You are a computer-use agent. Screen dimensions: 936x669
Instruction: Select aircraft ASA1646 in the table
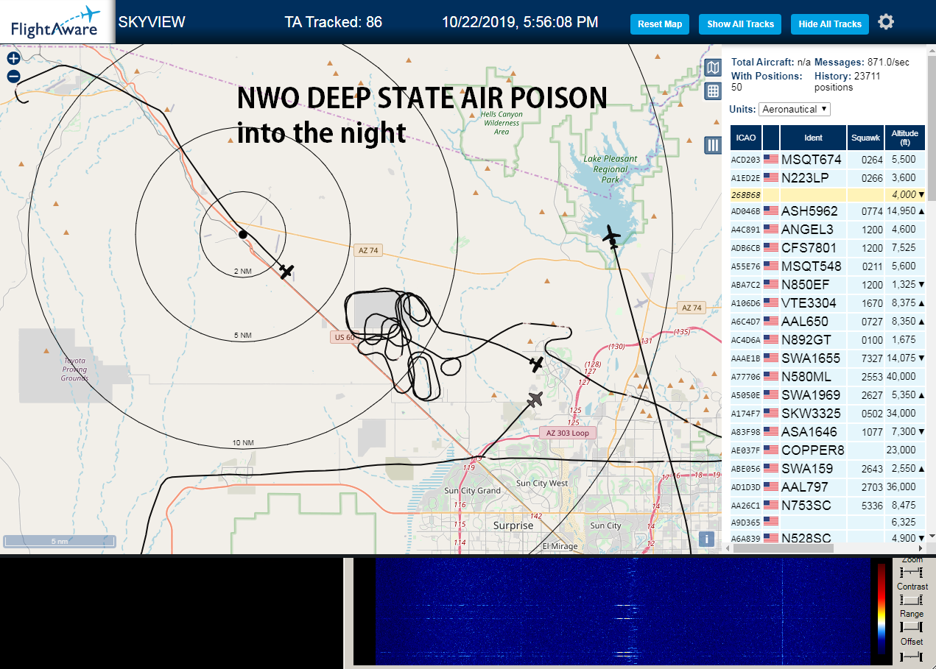coord(828,431)
